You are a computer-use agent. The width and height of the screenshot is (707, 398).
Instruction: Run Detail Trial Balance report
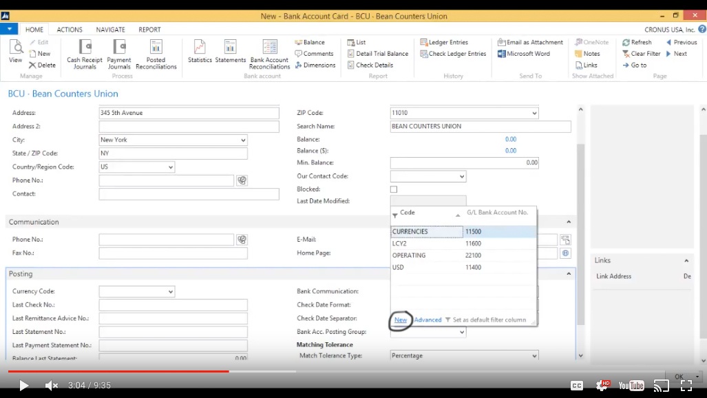pyautogui.click(x=378, y=53)
